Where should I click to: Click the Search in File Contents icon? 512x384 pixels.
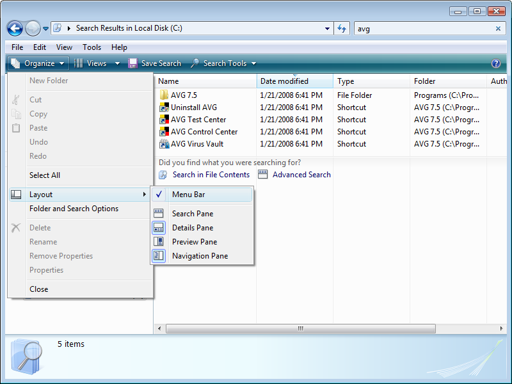163,175
